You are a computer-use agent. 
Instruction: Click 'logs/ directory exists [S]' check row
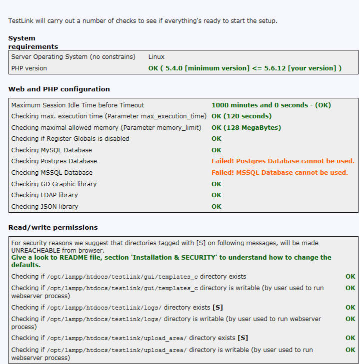117,308
